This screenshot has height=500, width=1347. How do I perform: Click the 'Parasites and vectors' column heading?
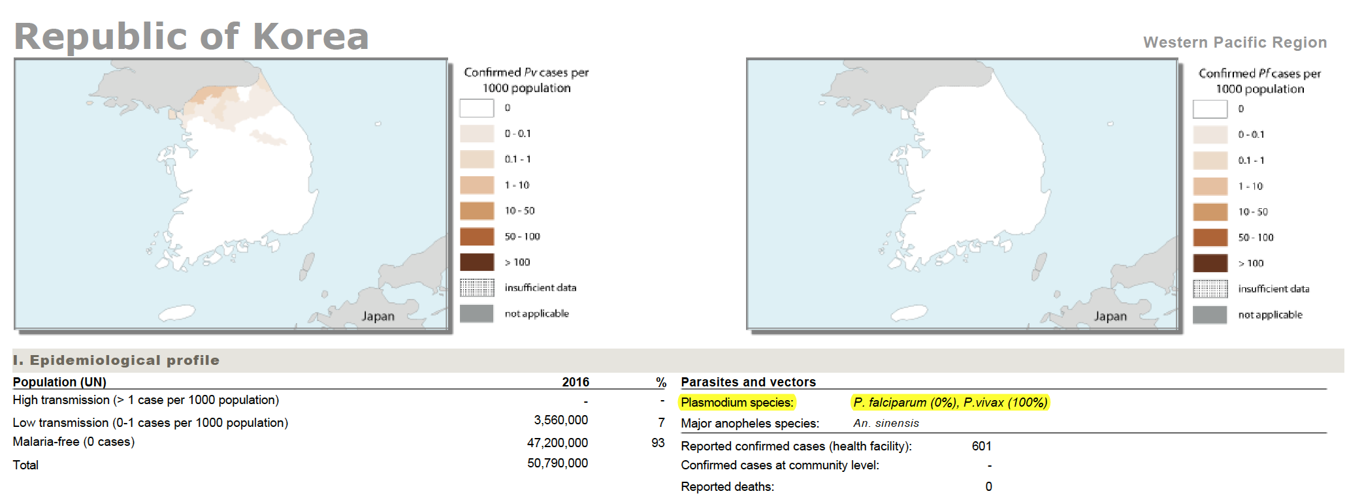748,382
